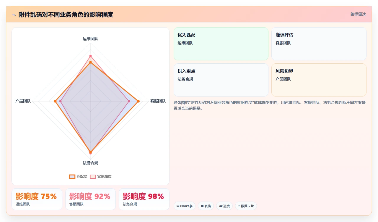This screenshot has height=222, width=378.
Task: Open the 优先匹配 card
Action: (x=221, y=44)
